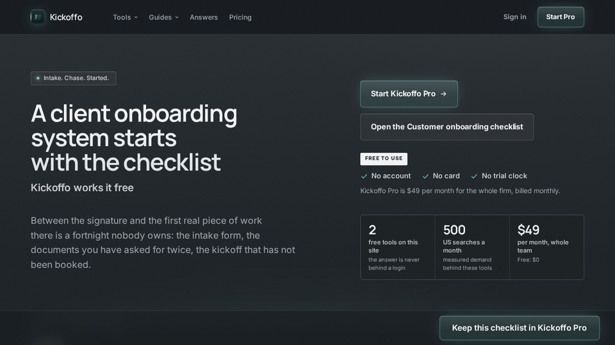Click measured demand behind these tools text
This screenshot has width=615, height=345.
click(467, 264)
